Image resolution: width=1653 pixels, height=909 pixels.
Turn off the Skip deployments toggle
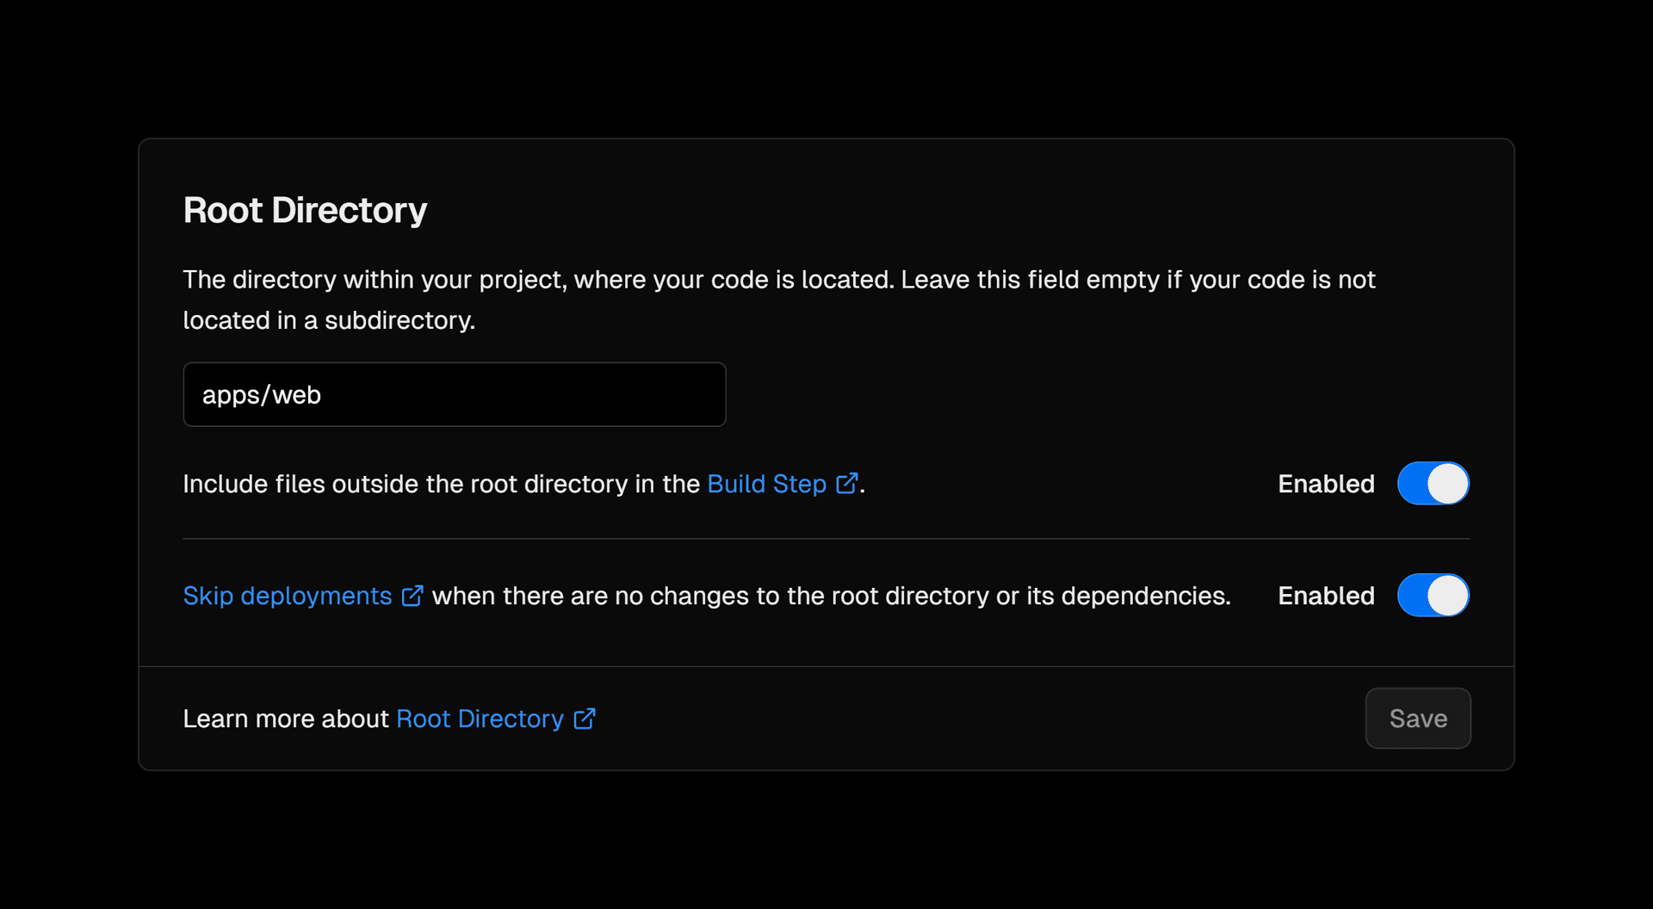(x=1433, y=595)
